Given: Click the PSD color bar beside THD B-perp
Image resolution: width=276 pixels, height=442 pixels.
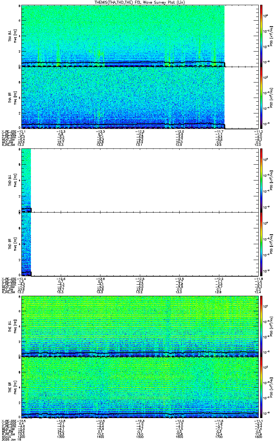Looking at the screenshot, I should (x=261, y=180).
